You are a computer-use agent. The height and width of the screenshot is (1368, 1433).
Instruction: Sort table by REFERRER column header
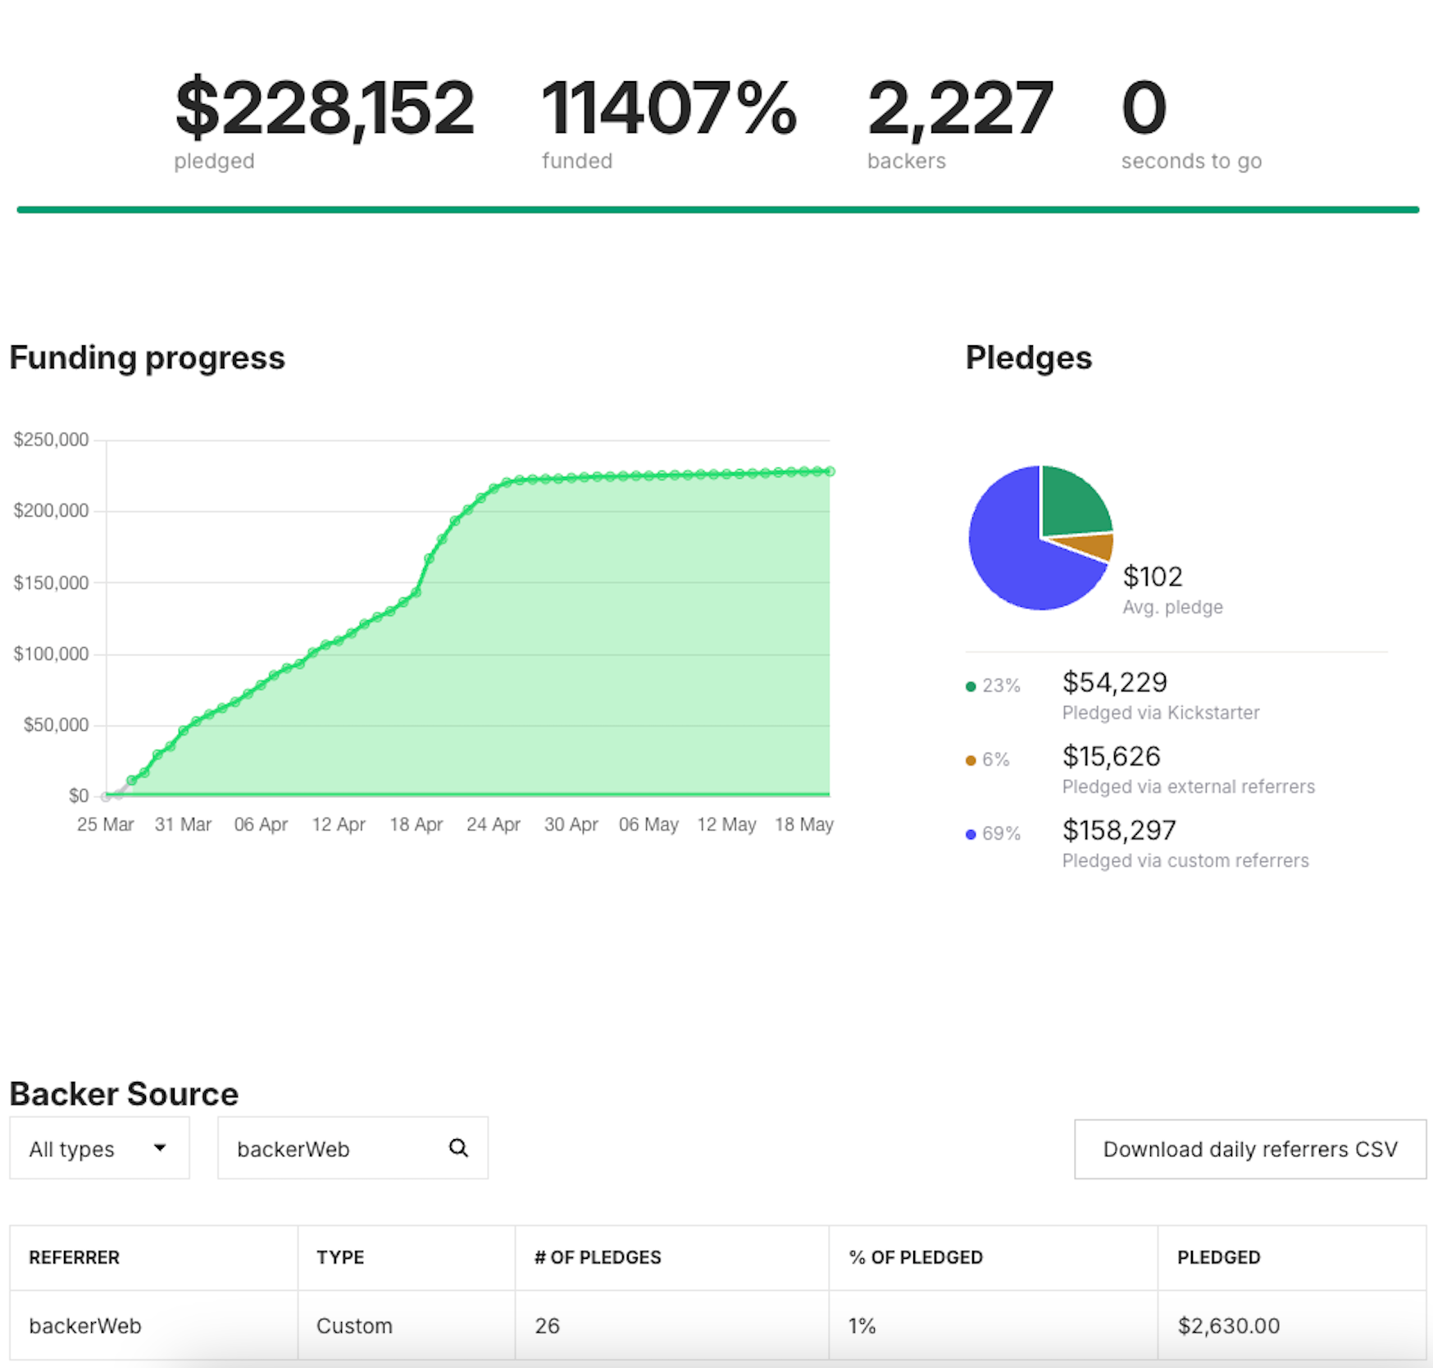(x=75, y=1257)
